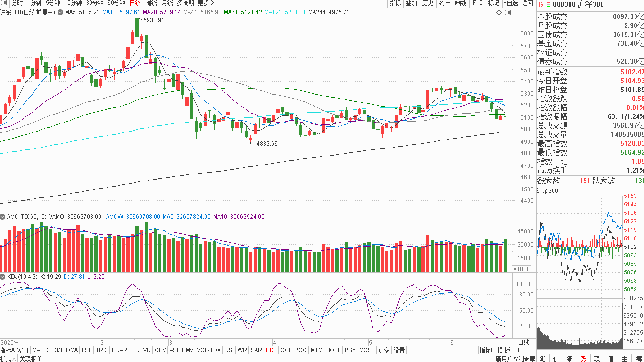Click the red G icon beside stock code
Image resolution: width=644 pixels, height=362 pixels.
click(x=540, y=5)
